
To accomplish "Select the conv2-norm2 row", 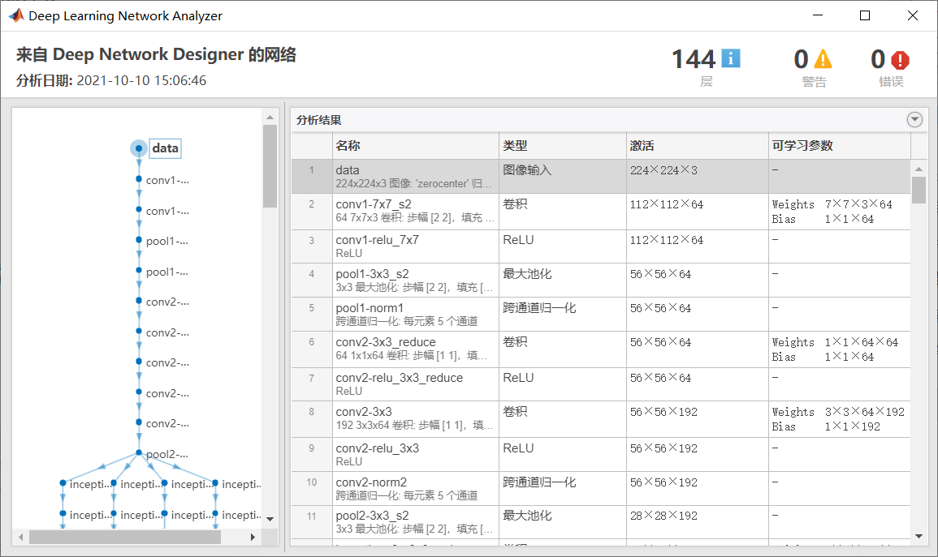I will (x=601, y=488).
